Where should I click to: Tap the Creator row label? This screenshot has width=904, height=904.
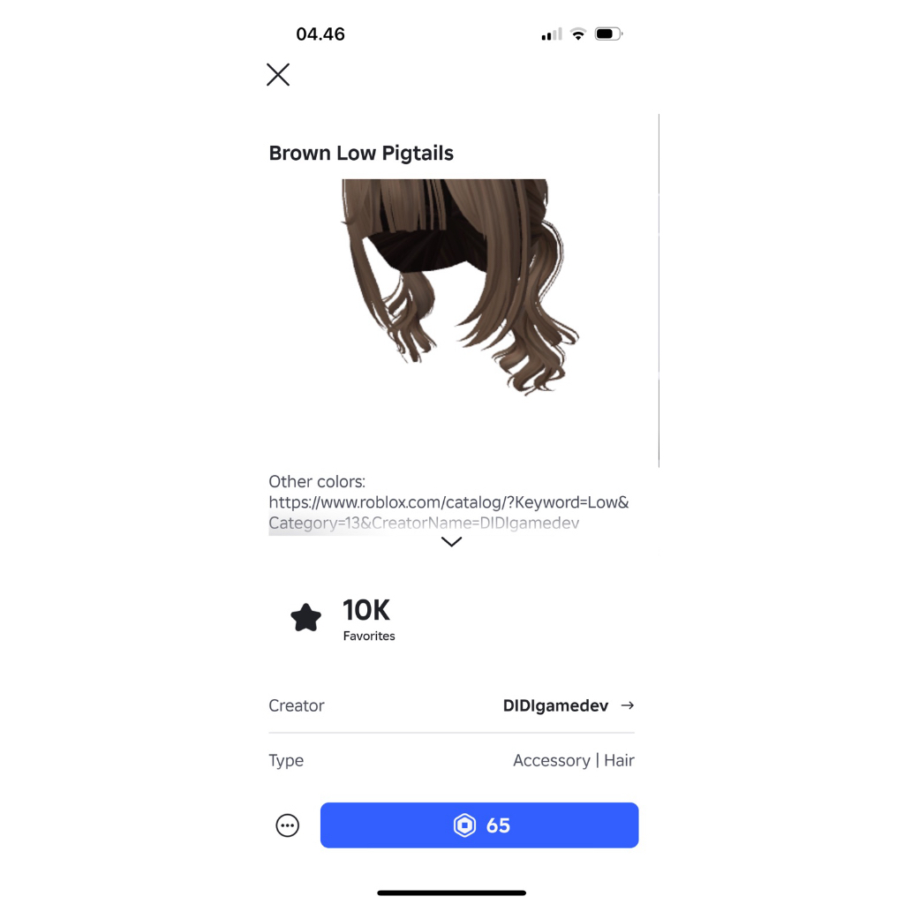pos(297,705)
